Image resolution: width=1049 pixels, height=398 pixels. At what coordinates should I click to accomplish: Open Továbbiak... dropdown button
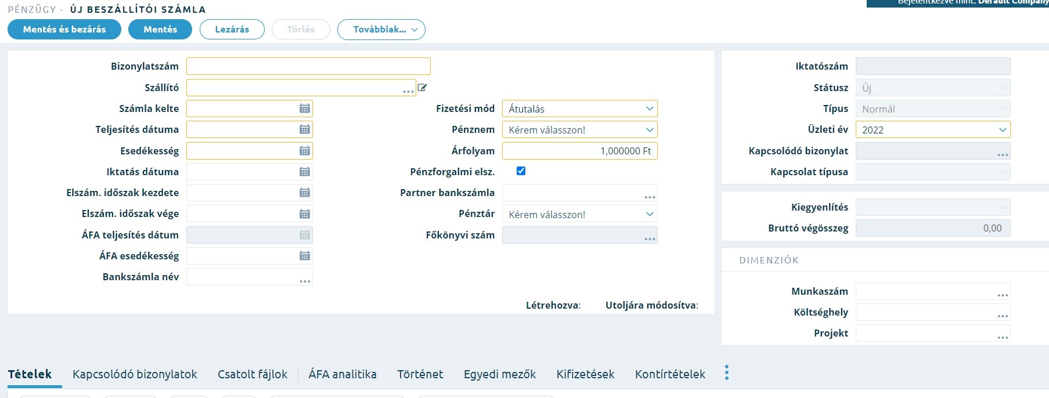[381, 30]
